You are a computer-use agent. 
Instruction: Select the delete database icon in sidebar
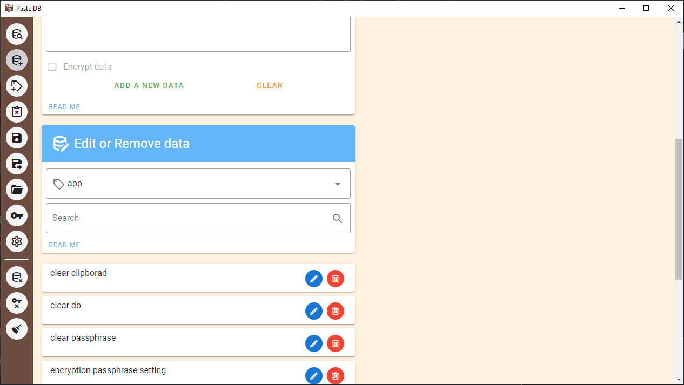17,277
